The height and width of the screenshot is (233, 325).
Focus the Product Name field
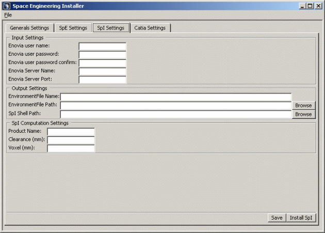click(x=71, y=131)
